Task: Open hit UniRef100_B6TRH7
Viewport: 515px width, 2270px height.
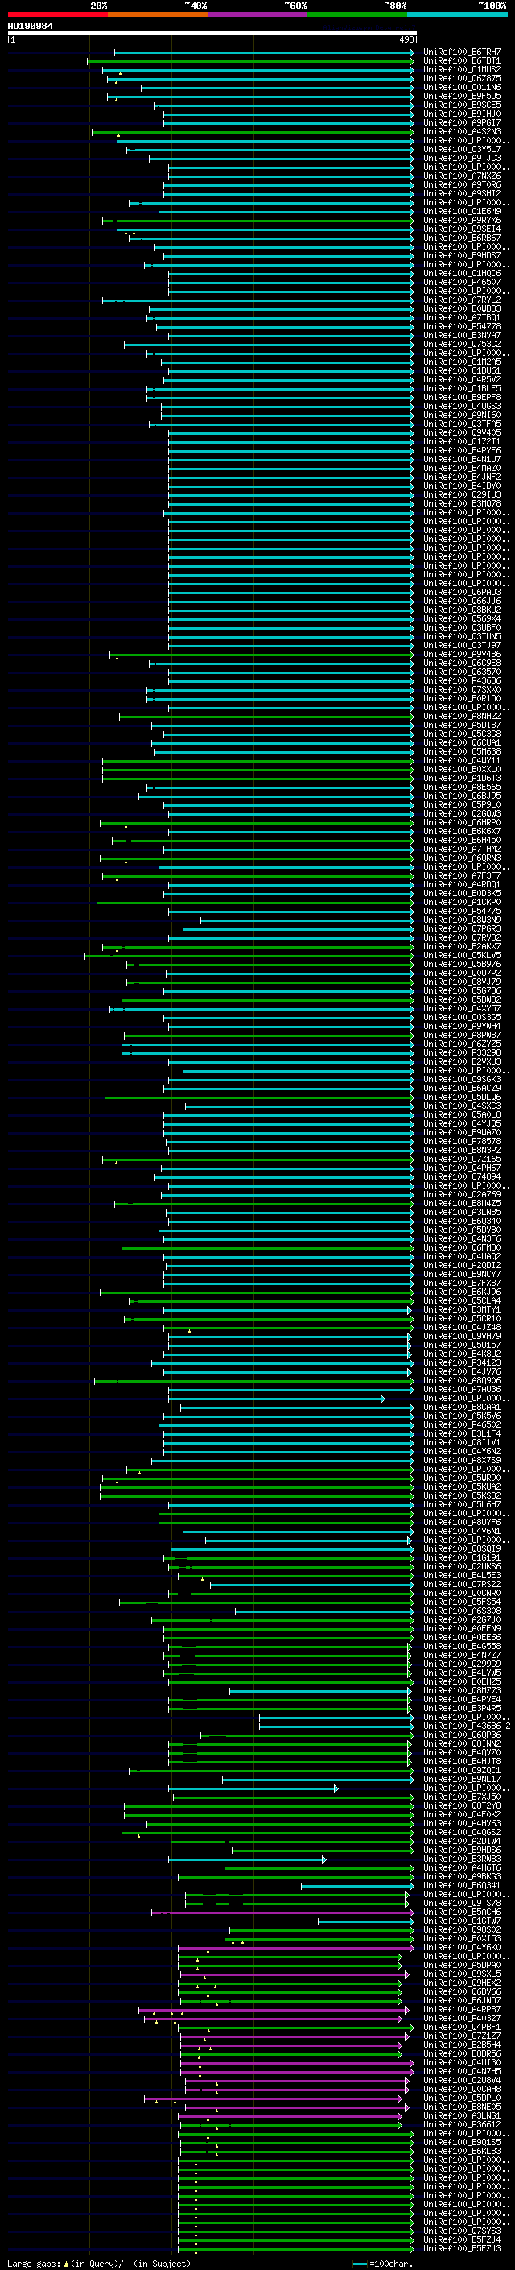Action: pyautogui.click(x=461, y=52)
